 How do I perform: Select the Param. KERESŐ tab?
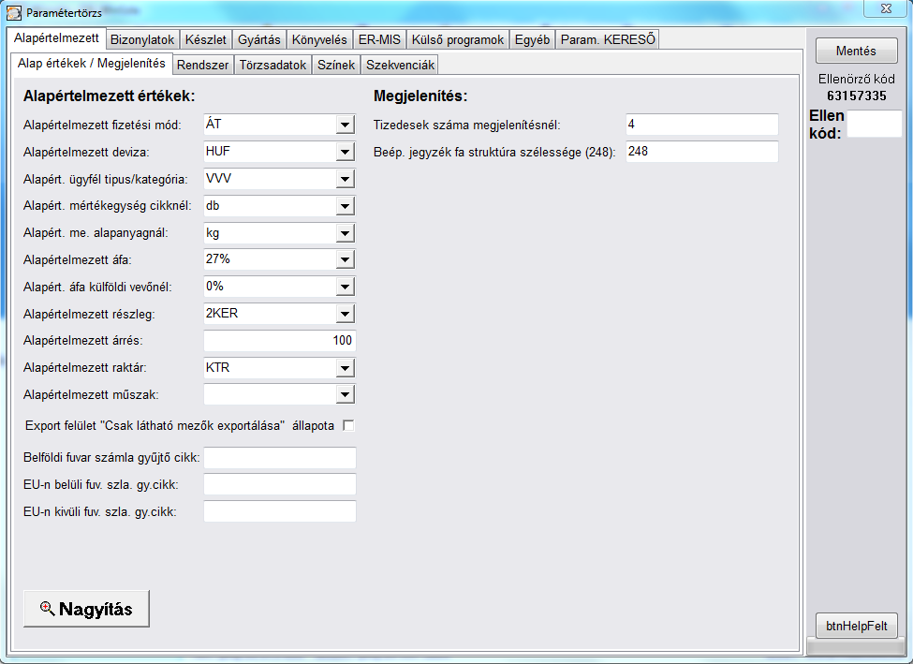click(608, 39)
